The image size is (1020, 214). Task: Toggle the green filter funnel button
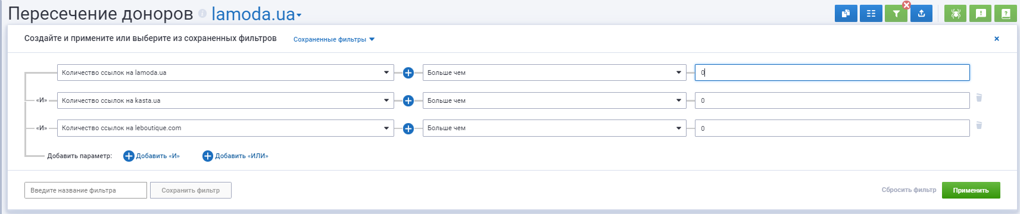click(896, 14)
